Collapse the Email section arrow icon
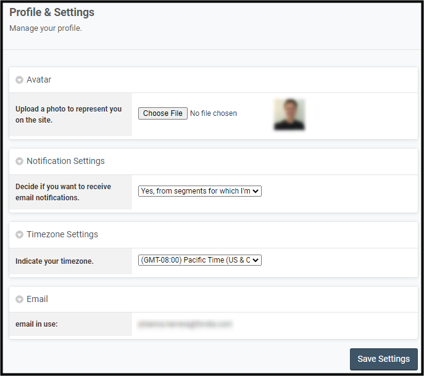Viewport: 424px width, 376px height. (x=19, y=299)
